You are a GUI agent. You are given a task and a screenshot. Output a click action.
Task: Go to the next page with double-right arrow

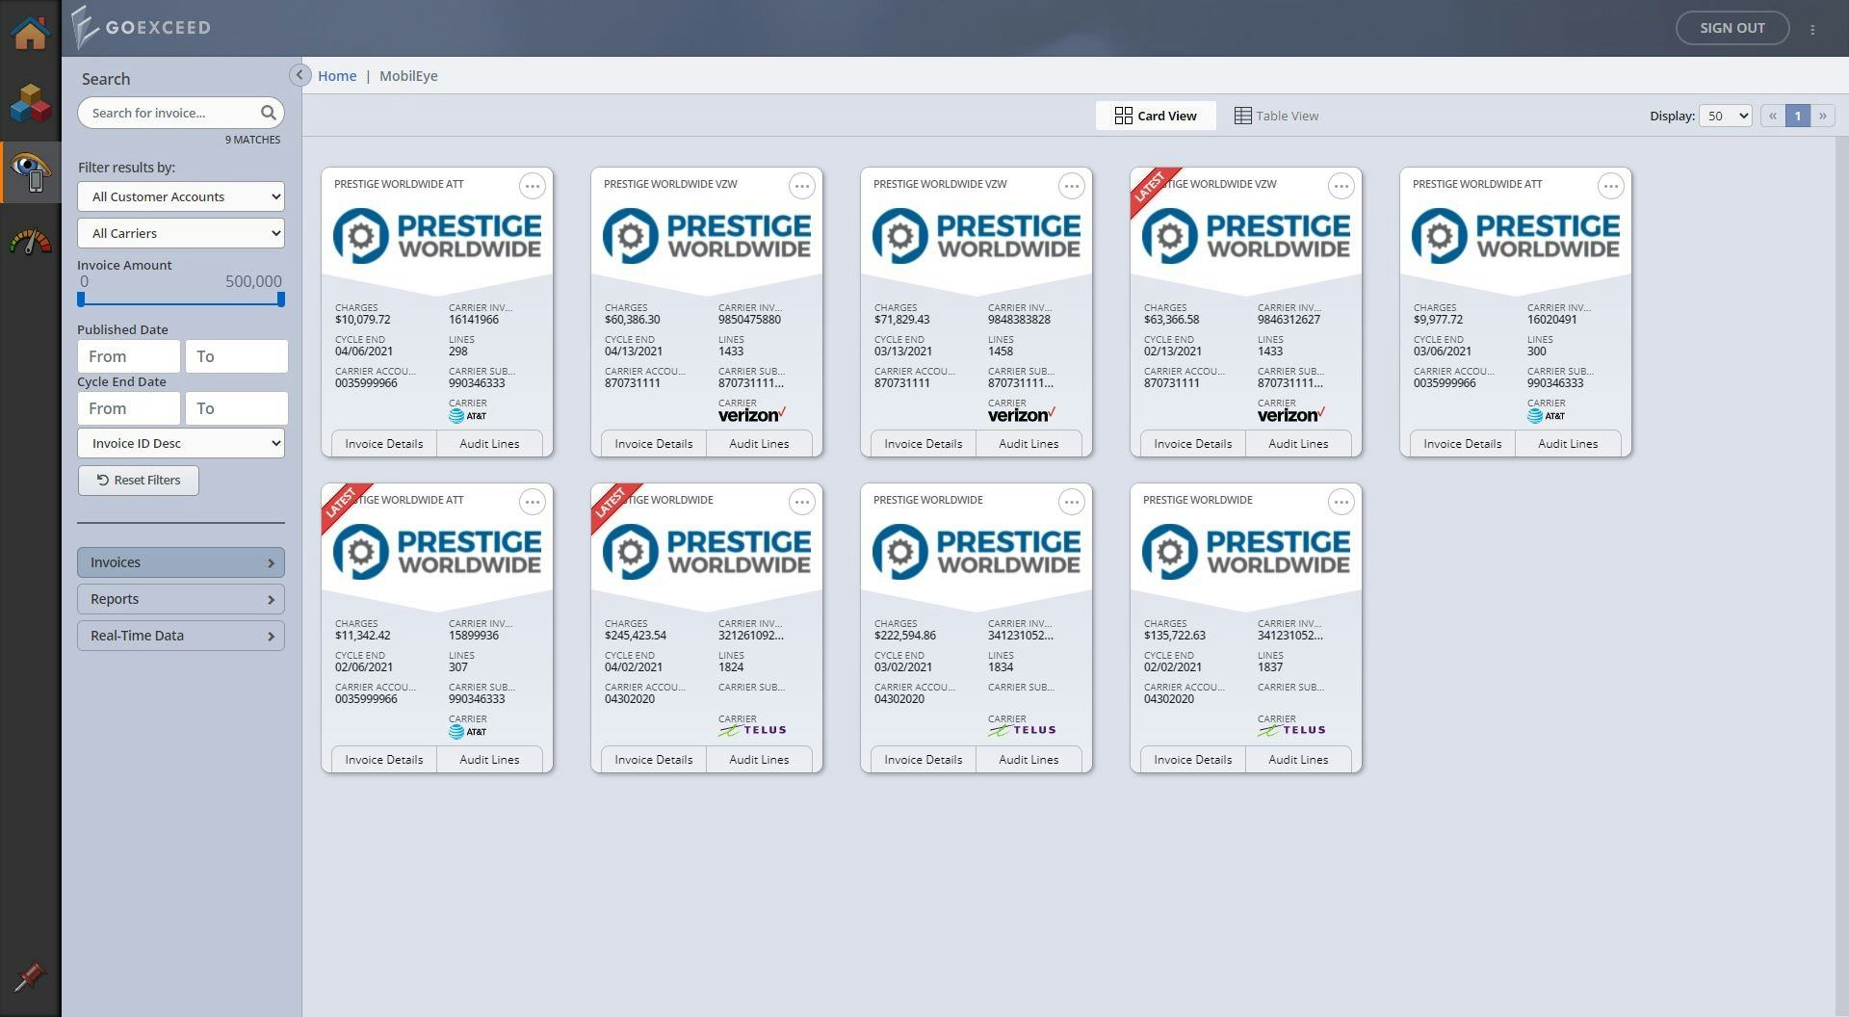click(x=1822, y=116)
